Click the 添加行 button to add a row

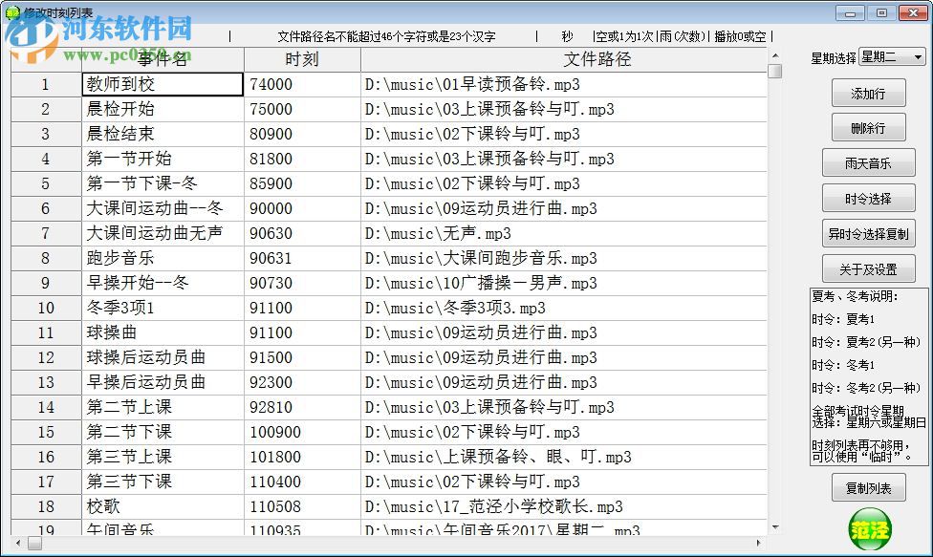click(869, 93)
